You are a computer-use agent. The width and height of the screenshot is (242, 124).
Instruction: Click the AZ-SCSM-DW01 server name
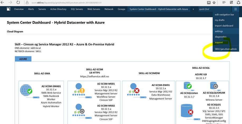pos(161,85)
